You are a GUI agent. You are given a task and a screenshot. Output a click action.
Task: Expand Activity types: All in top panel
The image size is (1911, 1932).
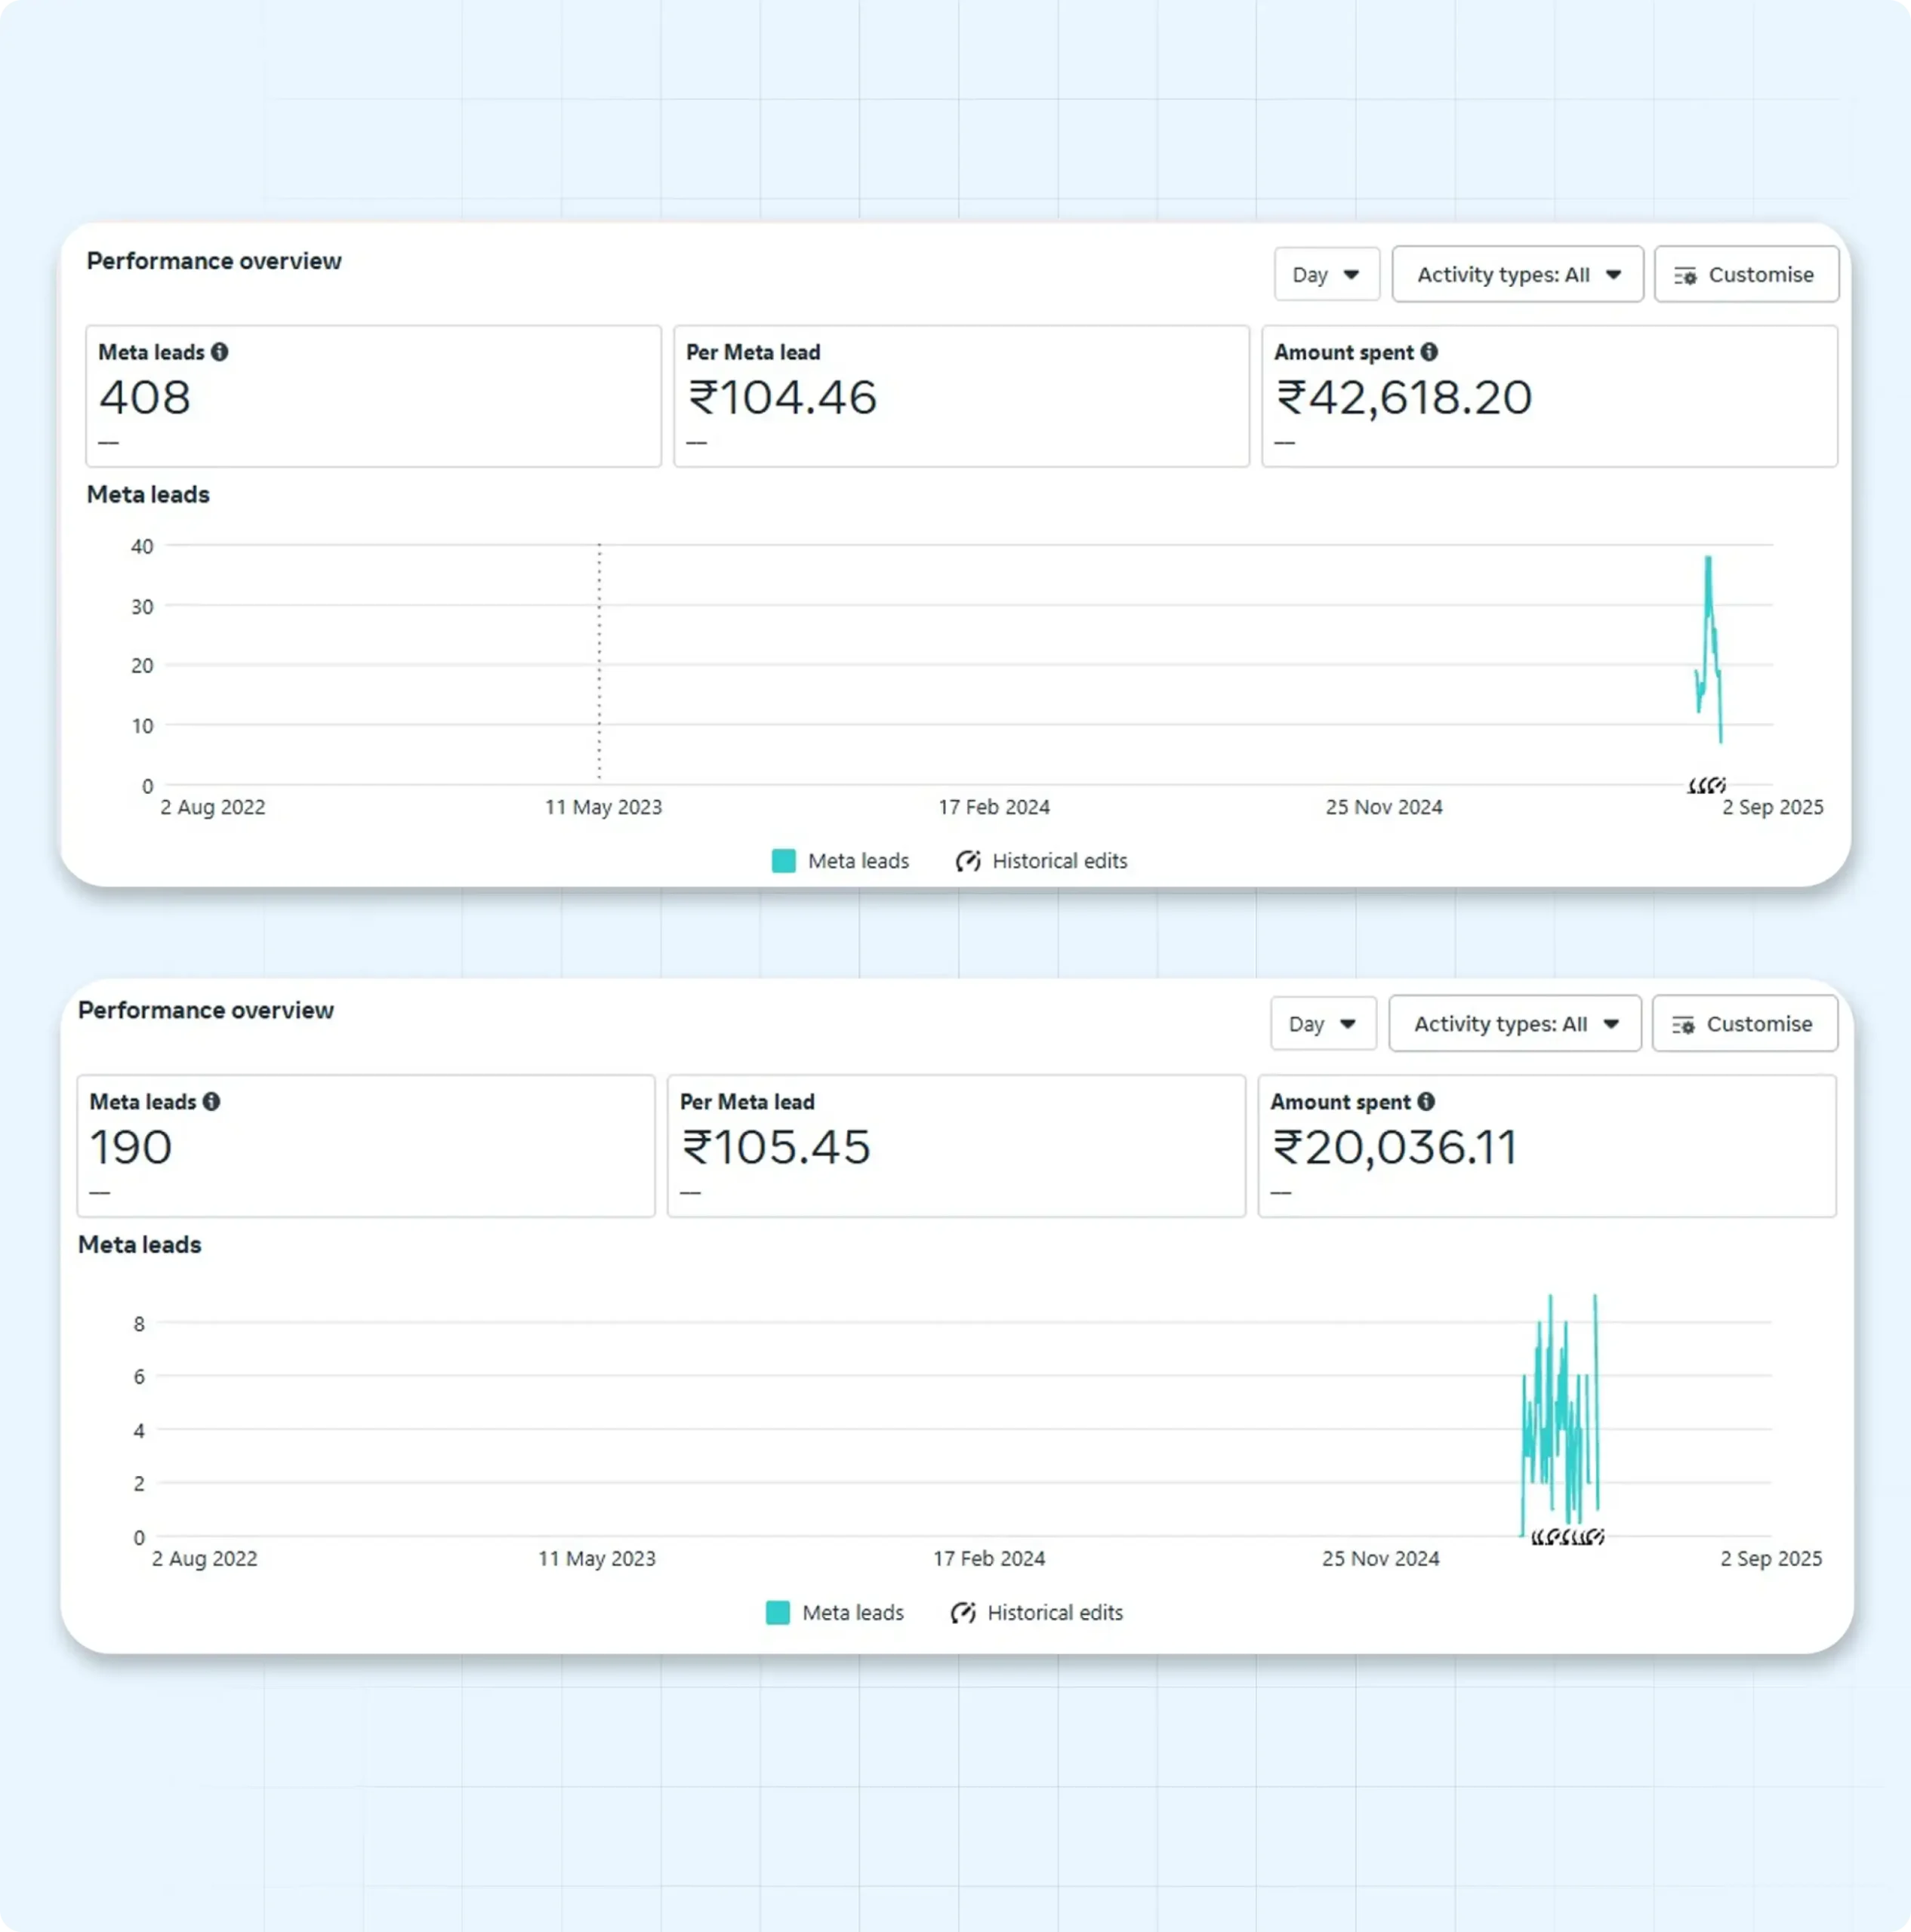tap(1517, 274)
